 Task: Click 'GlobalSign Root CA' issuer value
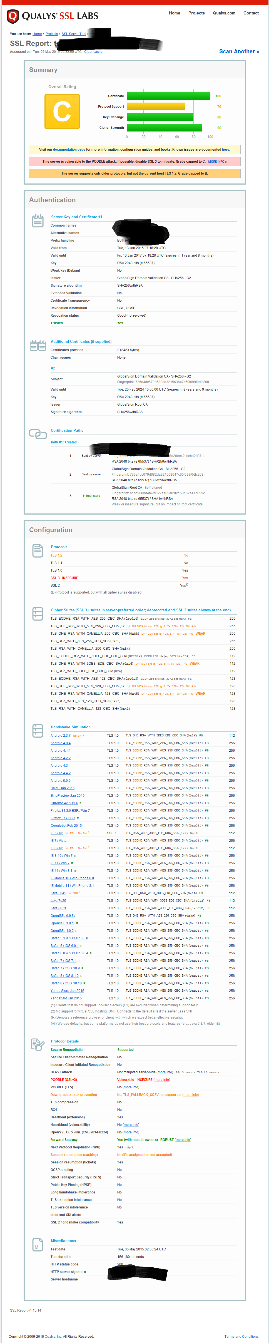point(132,404)
